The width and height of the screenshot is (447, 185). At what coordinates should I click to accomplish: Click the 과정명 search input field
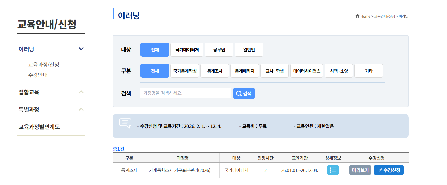pyautogui.click(x=185, y=93)
